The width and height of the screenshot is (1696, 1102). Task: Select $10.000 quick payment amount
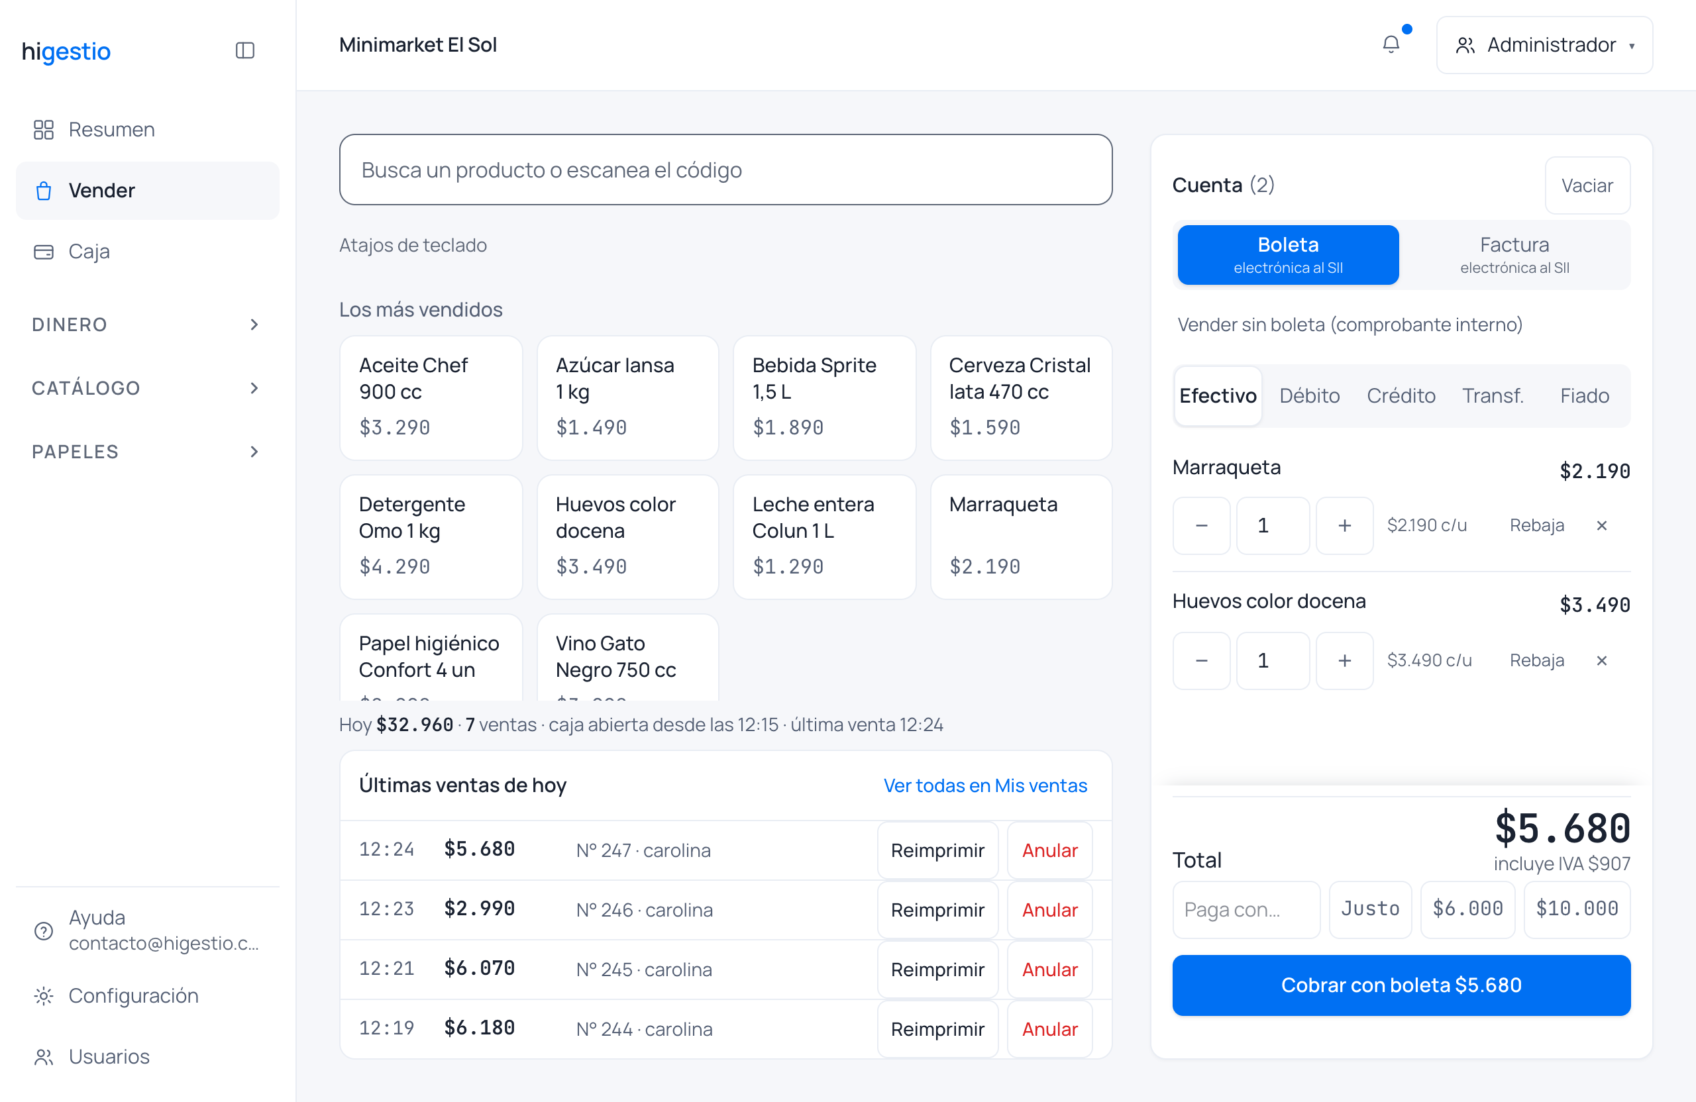coord(1576,909)
